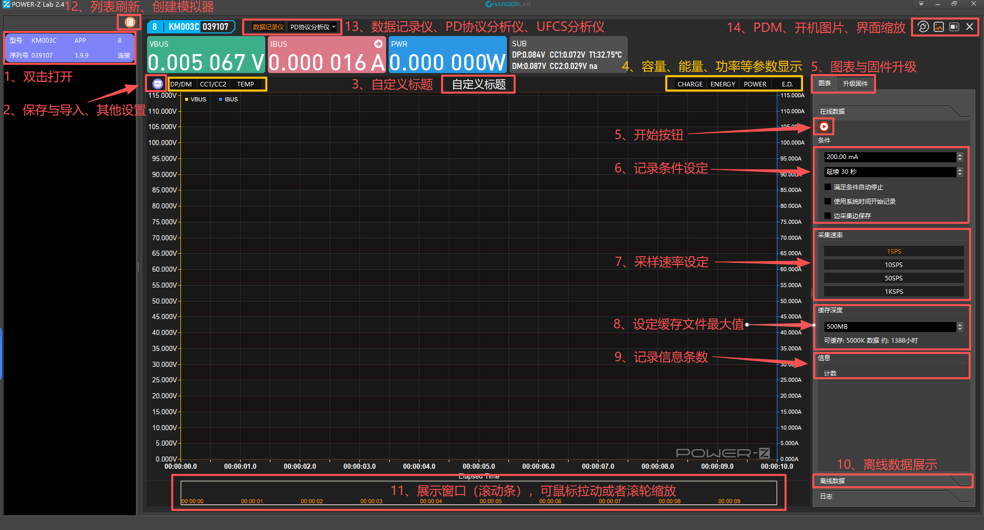
Task: Click the PDM plug icon at top right
Action: (x=923, y=27)
